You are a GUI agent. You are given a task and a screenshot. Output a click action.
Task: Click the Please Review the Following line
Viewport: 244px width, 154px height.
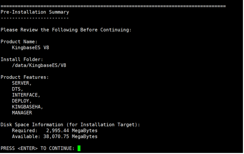66,30
